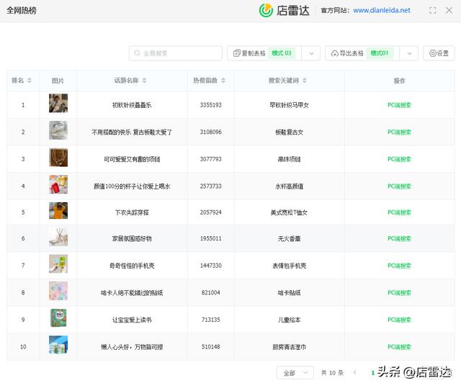Open the 全部 page size dropdown
This screenshot has height=388, width=461.
[295, 373]
